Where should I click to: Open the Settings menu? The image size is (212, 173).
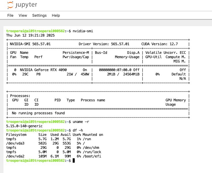pos(39,15)
